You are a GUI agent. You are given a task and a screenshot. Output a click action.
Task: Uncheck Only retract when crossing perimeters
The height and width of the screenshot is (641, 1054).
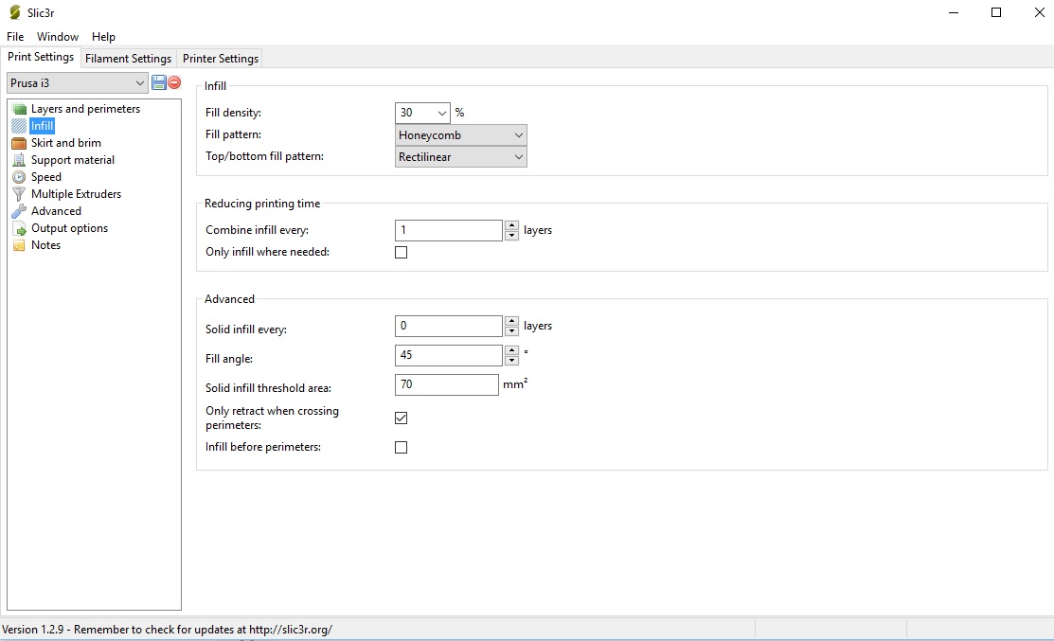(401, 418)
